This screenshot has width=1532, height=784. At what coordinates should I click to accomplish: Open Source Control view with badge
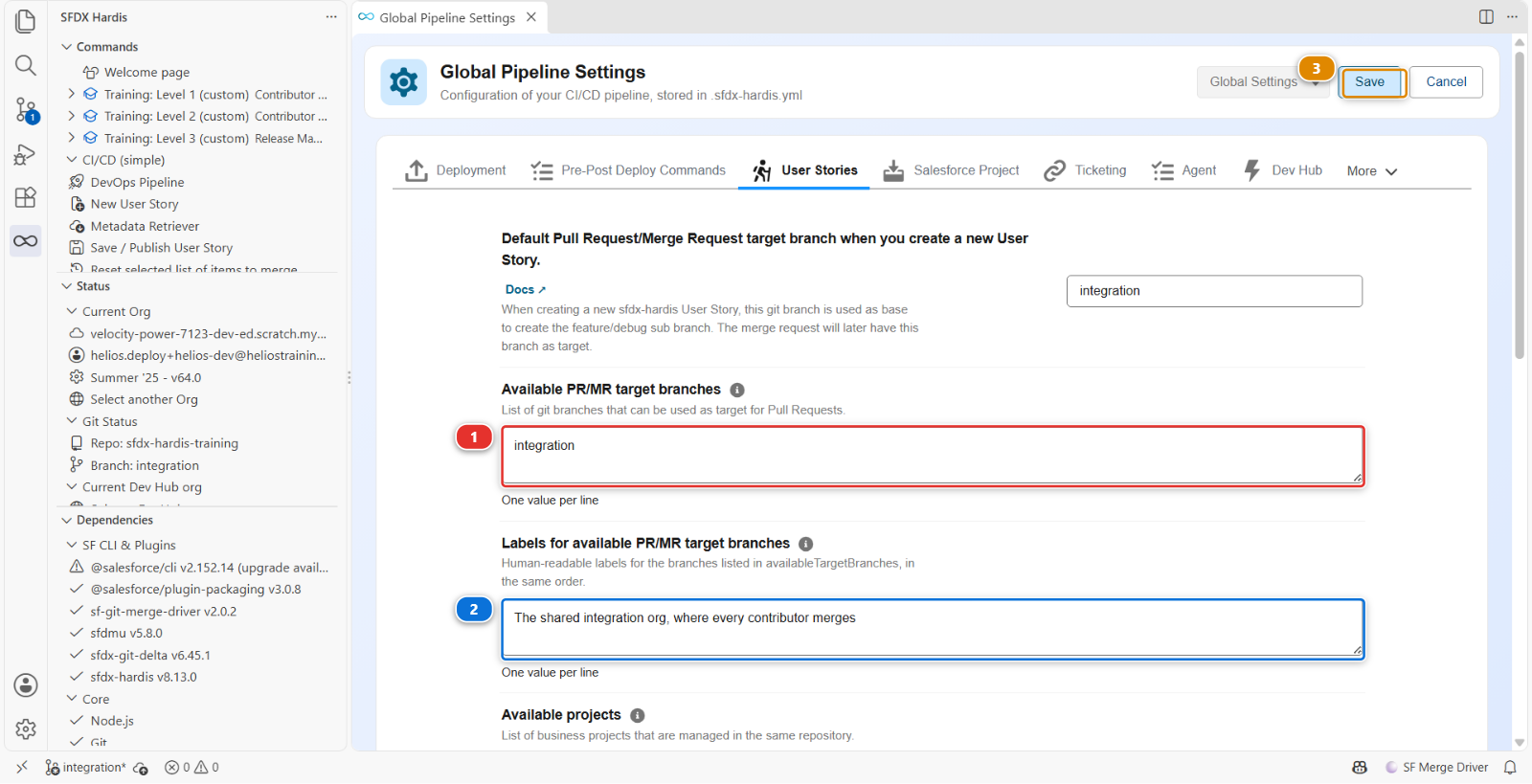pos(26,110)
